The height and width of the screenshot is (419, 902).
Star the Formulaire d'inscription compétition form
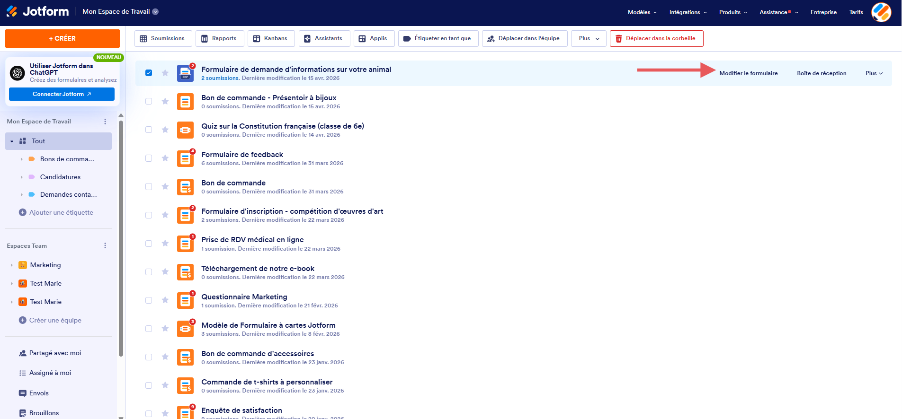[x=165, y=215]
